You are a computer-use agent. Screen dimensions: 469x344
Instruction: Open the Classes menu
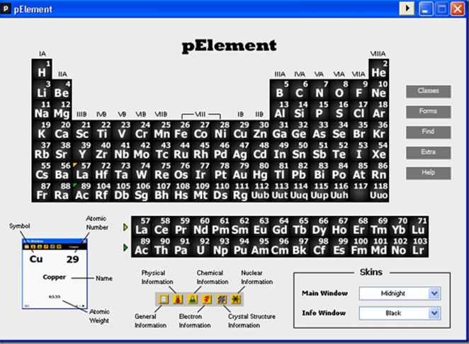click(428, 91)
